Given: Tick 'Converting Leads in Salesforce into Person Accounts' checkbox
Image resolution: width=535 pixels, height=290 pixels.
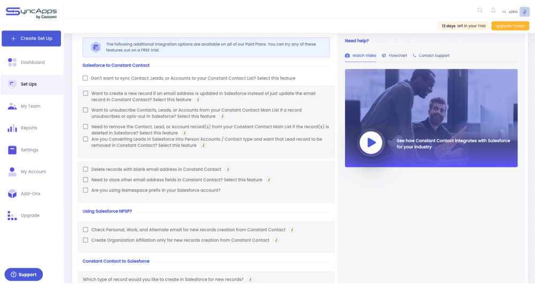Looking at the screenshot, I should [x=86, y=139].
